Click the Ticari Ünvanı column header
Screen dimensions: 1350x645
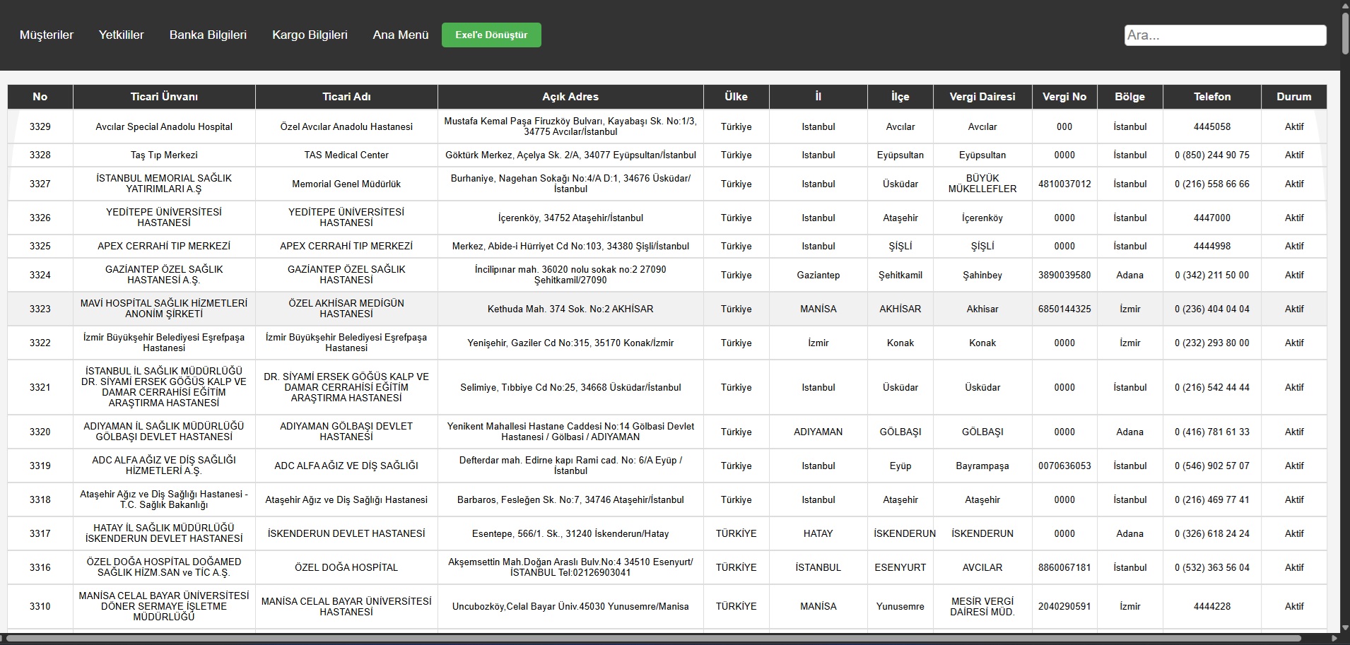(164, 97)
